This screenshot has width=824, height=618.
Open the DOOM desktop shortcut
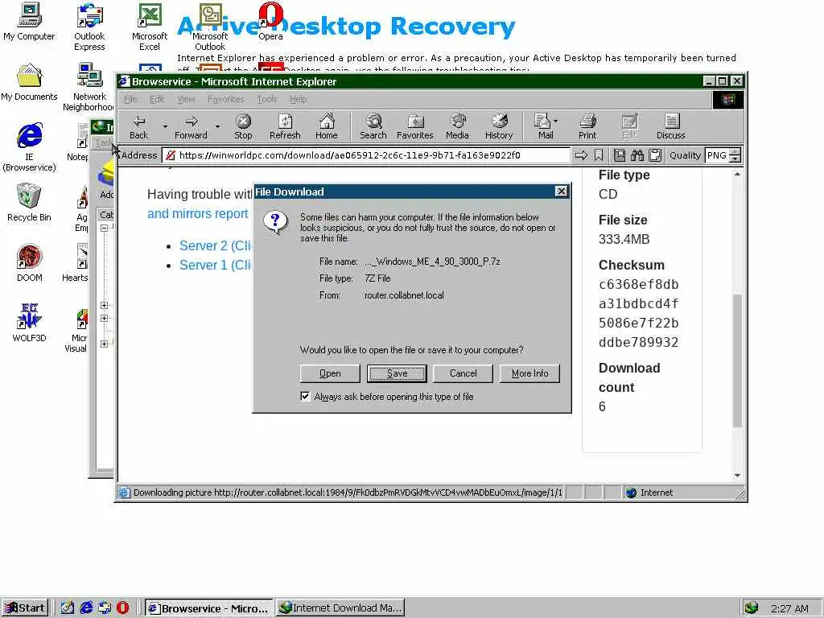click(x=29, y=263)
